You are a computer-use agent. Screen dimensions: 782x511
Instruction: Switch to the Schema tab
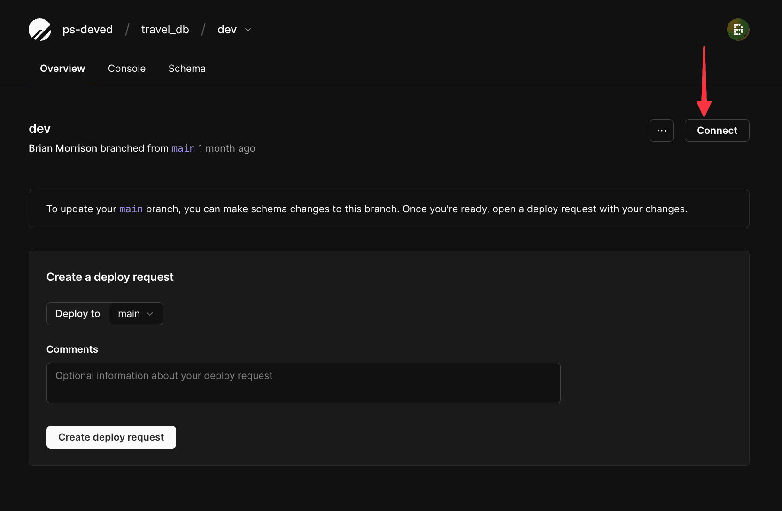click(187, 69)
